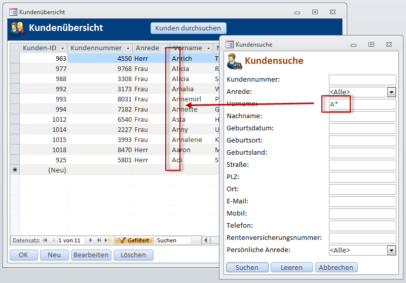Click into the Nachname search field
This screenshot has height=283, width=406.
click(x=362, y=117)
